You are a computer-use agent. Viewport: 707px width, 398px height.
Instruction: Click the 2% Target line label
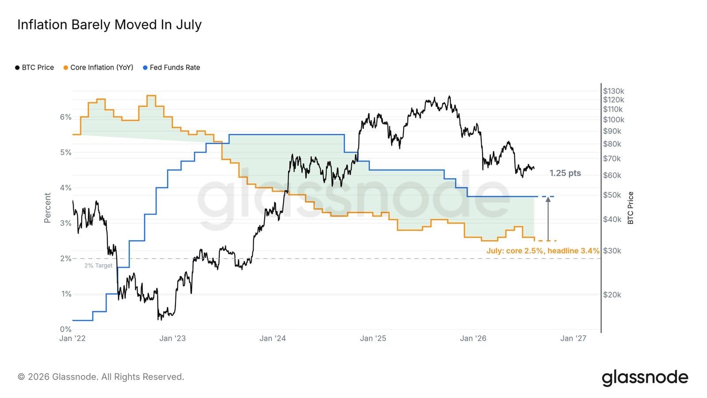pyautogui.click(x=99, y=266)
